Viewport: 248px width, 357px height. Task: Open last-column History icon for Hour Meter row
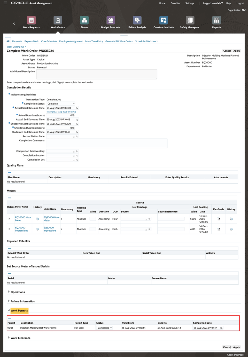pos(231,219)
